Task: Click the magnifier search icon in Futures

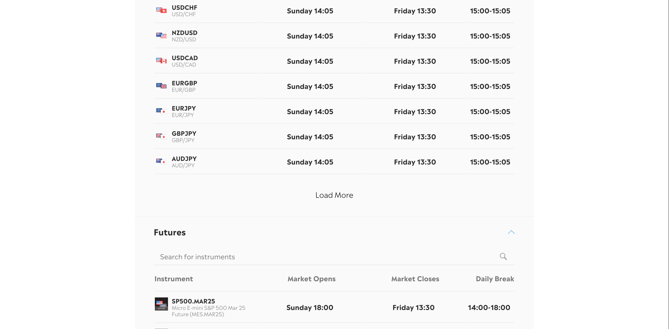Action: 503,257
